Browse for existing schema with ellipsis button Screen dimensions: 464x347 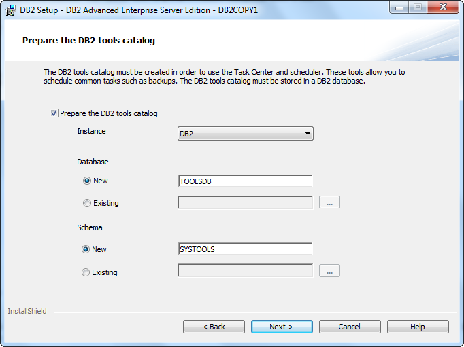[329, 271]
